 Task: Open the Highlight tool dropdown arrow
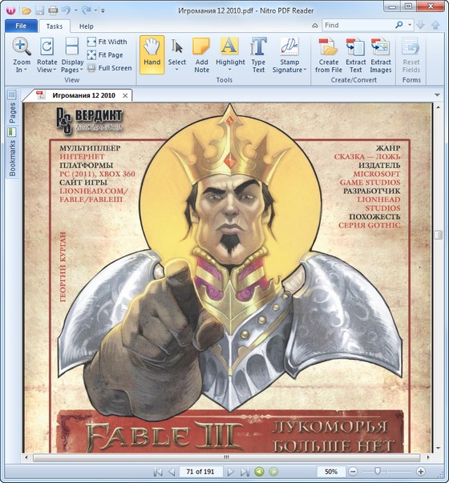230,70
